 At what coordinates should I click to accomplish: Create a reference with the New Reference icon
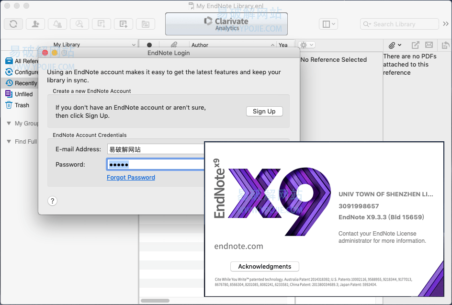pos(123,24)
